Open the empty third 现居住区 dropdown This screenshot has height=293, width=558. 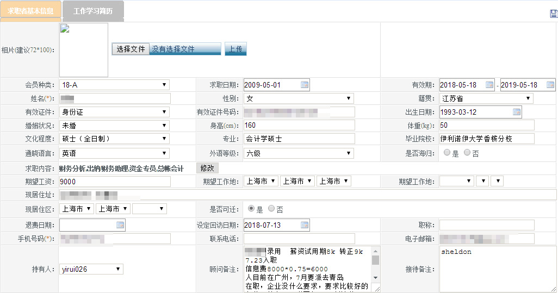[150, 209]
